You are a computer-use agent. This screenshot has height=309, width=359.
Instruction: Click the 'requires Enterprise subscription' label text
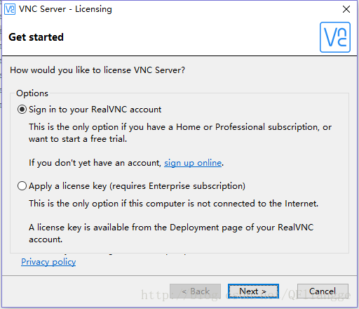pos(177,186)
